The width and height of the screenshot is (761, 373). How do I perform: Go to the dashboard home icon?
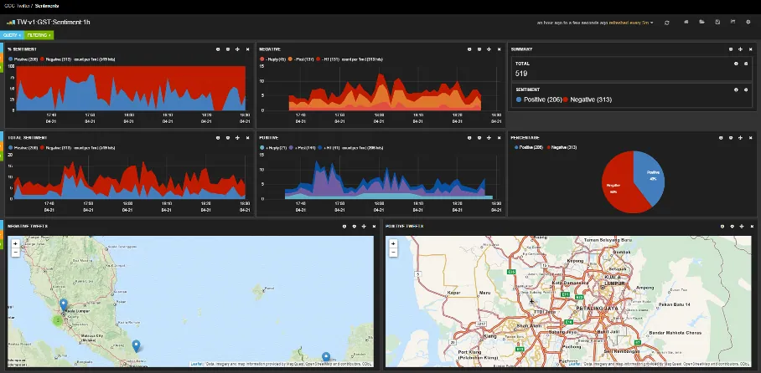[x=686, y=23]
